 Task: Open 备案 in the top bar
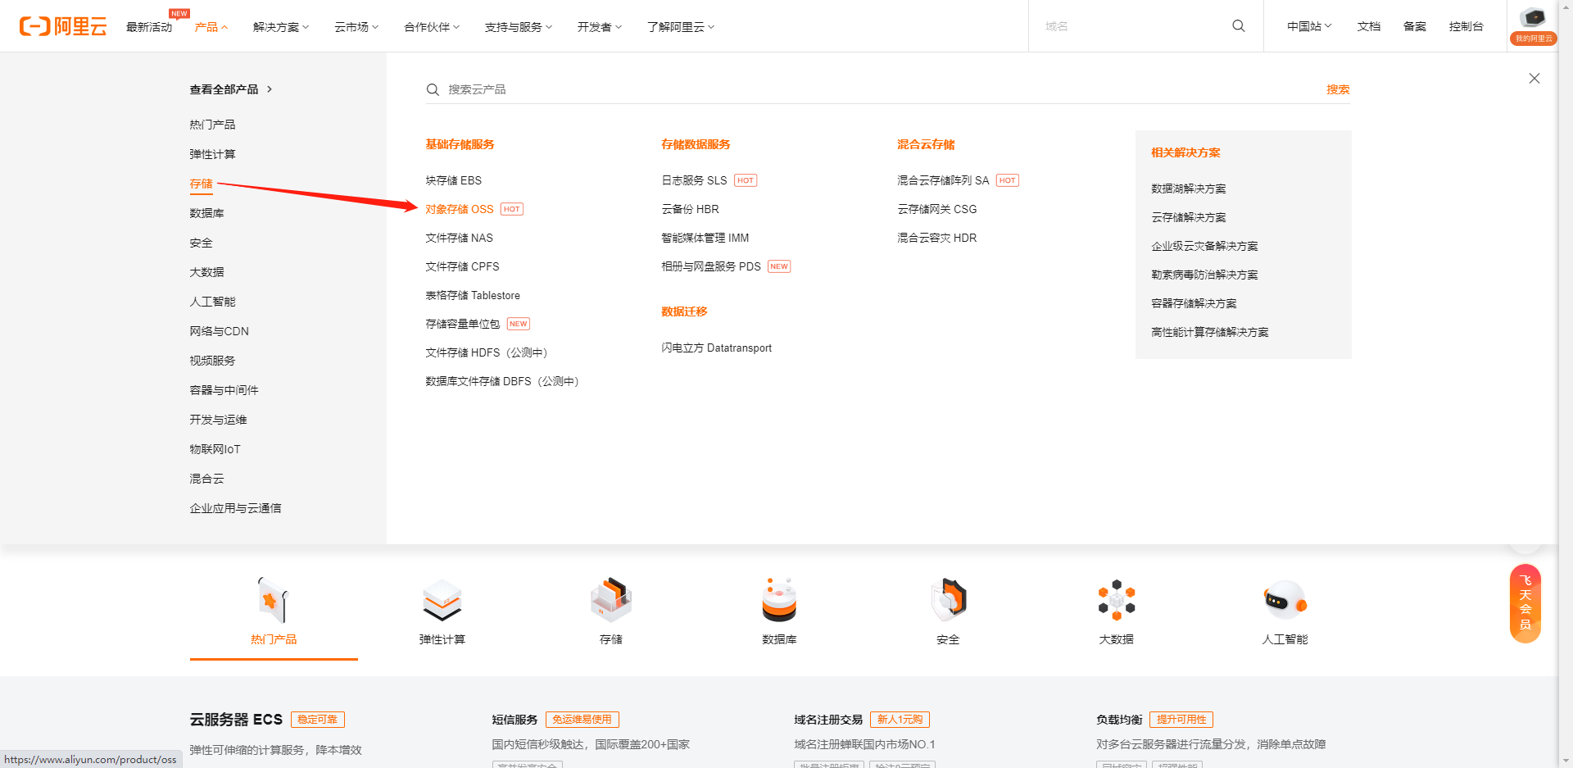pos(1415,26)
